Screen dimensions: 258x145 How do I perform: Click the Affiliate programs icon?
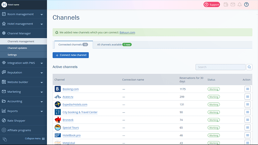[4, 130]
